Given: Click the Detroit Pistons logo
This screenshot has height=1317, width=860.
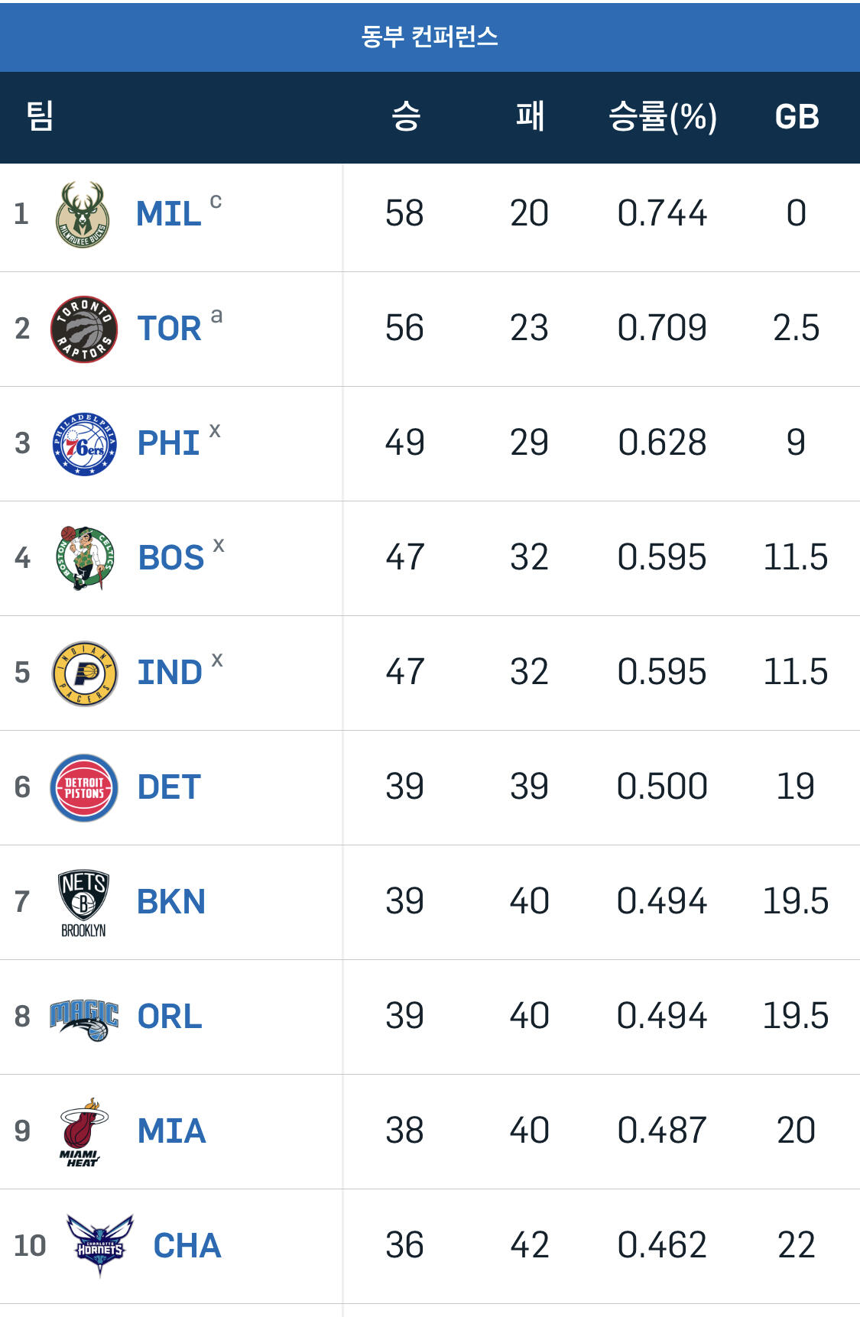Looking at the screenshot, I should point(84,788).
